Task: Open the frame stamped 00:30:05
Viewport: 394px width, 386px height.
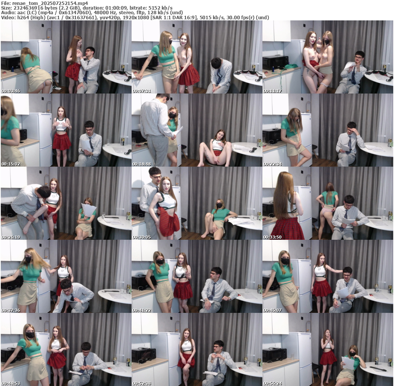Action: (197, 203)
